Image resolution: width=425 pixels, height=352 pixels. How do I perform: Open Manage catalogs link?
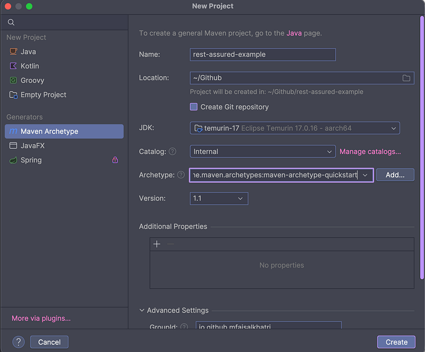click(370, 152)
